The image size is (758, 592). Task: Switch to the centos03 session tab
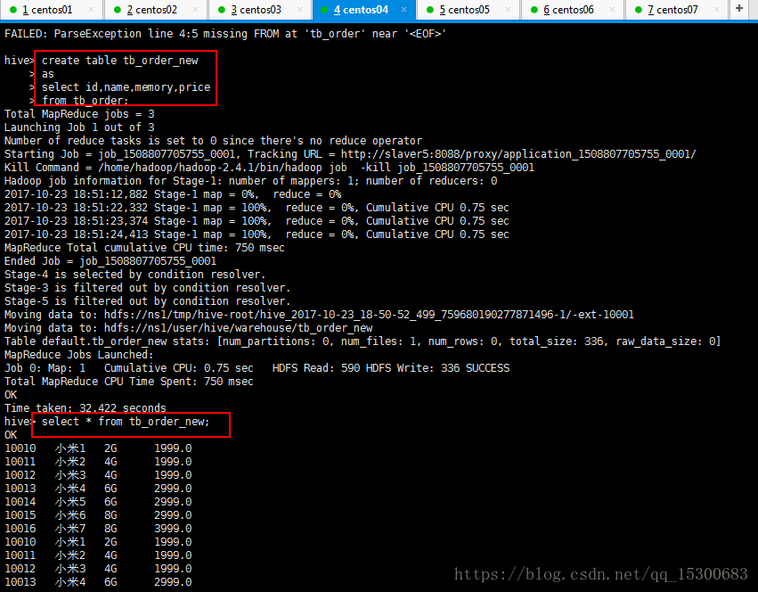tap(260, 10)
